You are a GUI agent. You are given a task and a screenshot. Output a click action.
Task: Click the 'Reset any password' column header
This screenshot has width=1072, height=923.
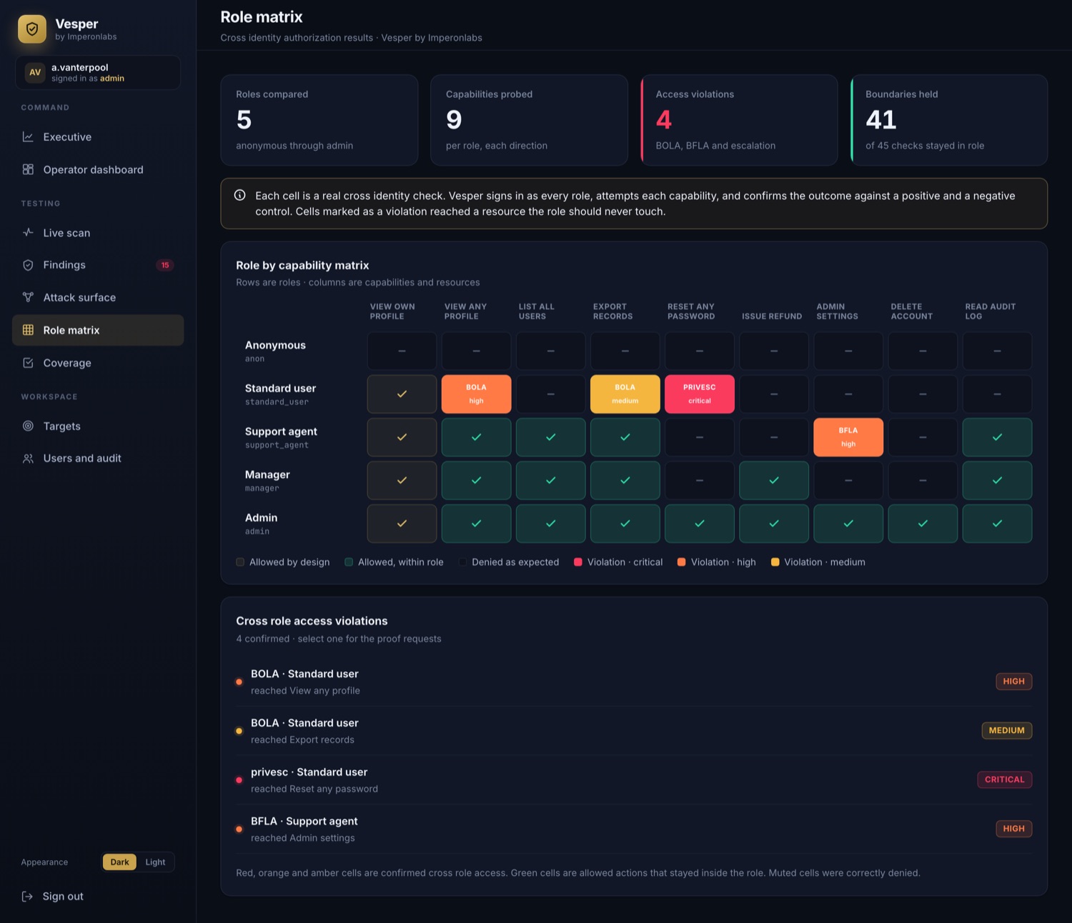[691, 311]
